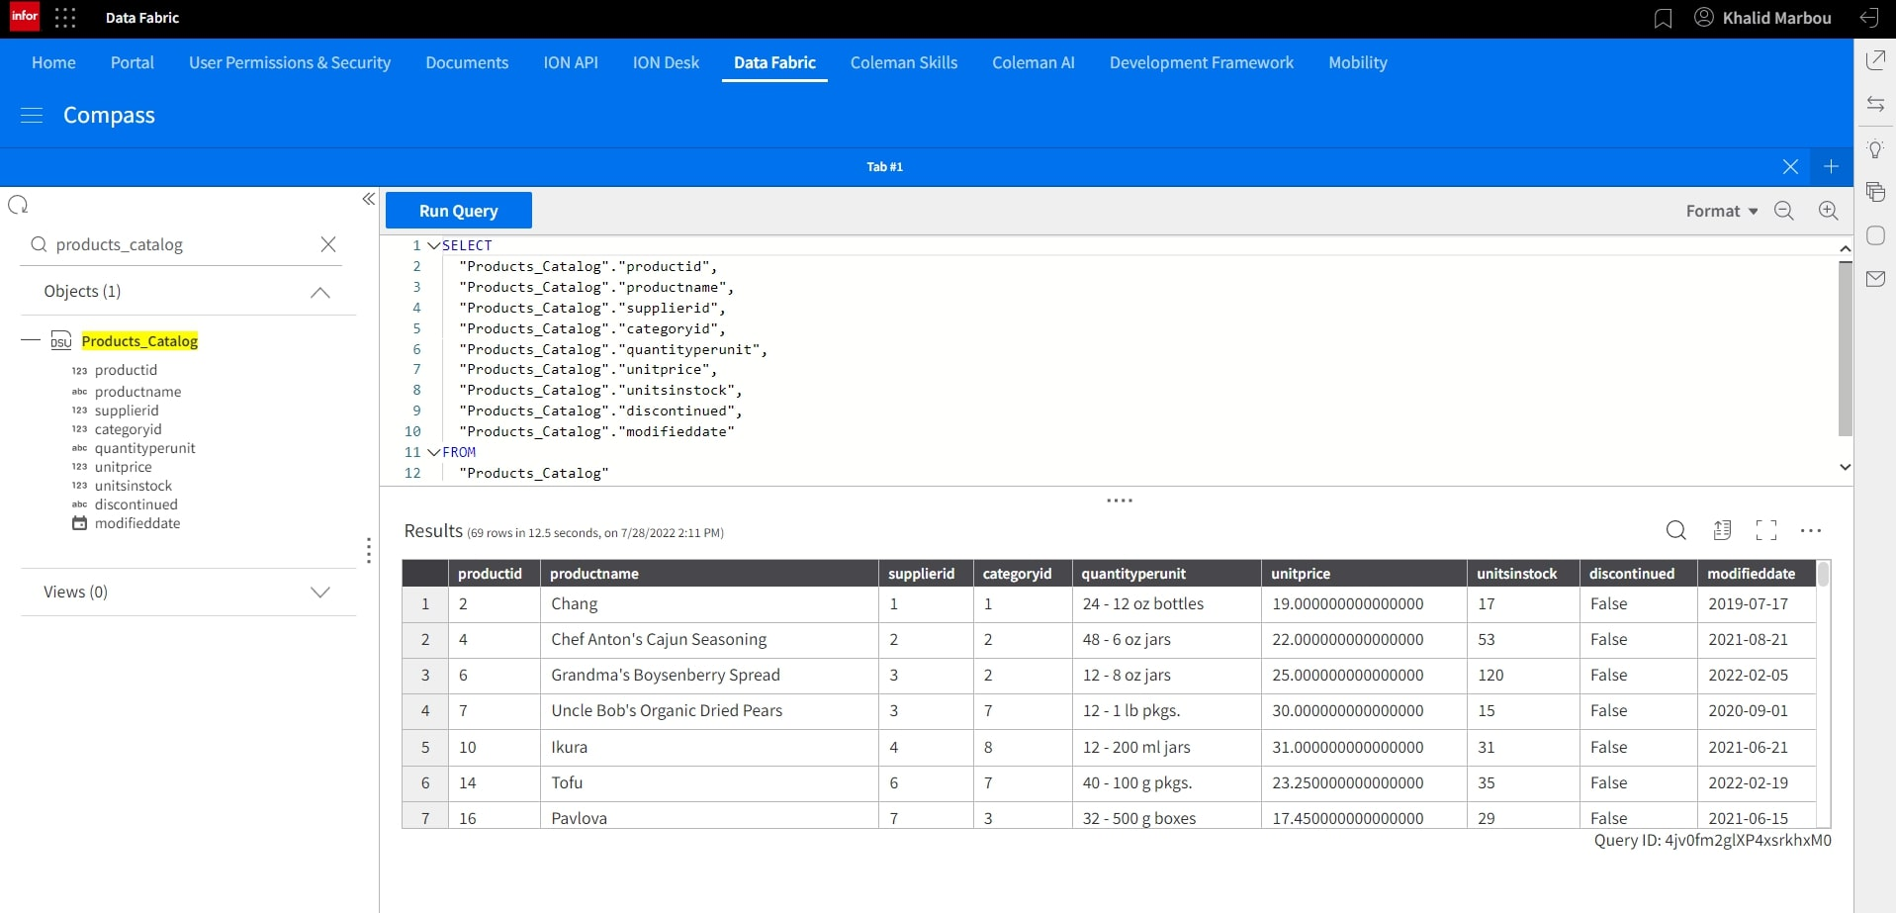
Task: Click the bookmark icon in the top bar
Action: pyautogui.click(x=1663, y=19)
